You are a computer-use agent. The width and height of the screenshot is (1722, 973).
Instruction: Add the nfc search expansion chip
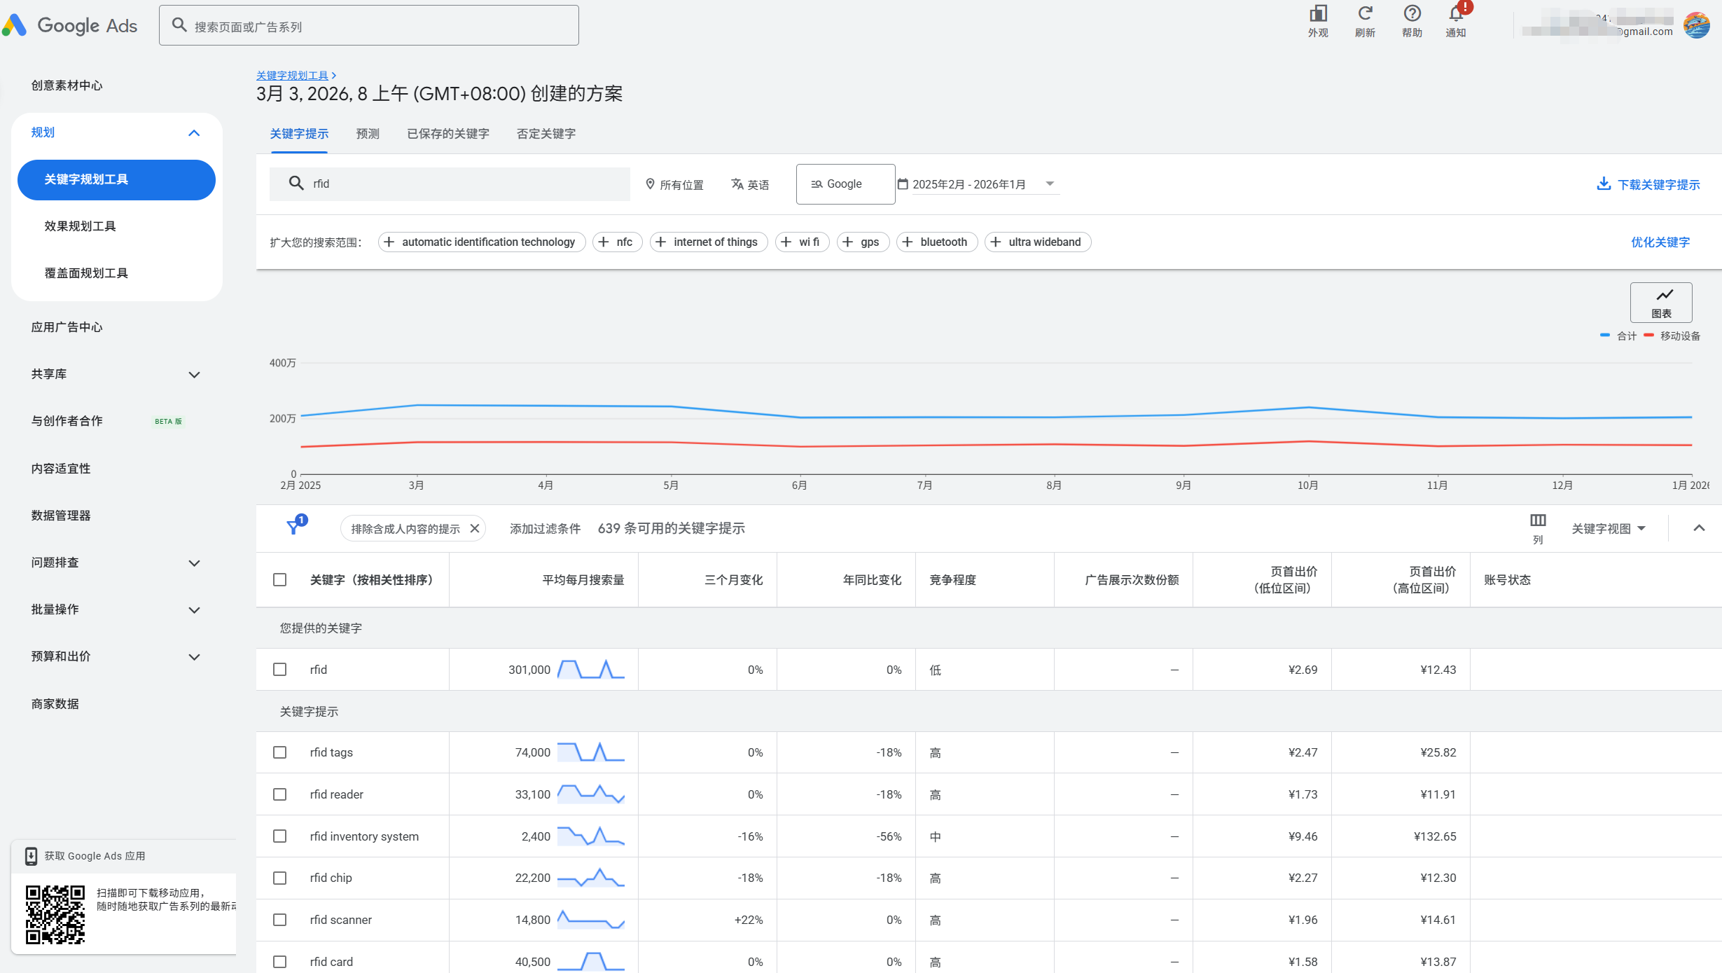coord(617,242)
